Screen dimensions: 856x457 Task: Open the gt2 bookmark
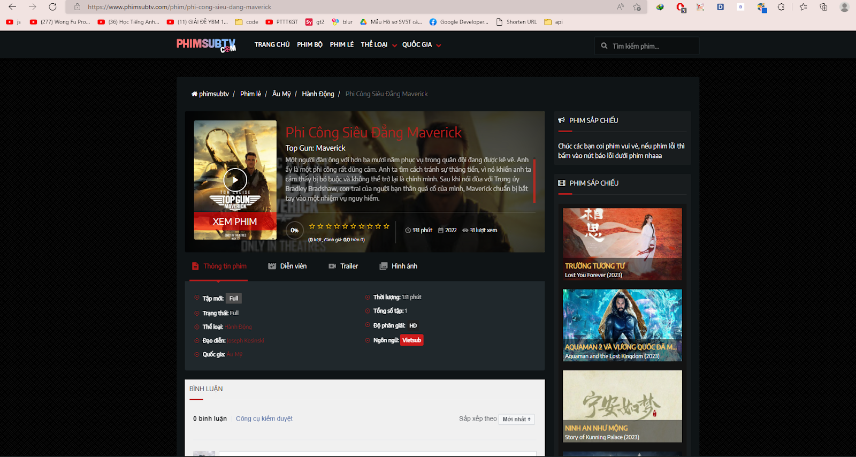click(315, 22)
